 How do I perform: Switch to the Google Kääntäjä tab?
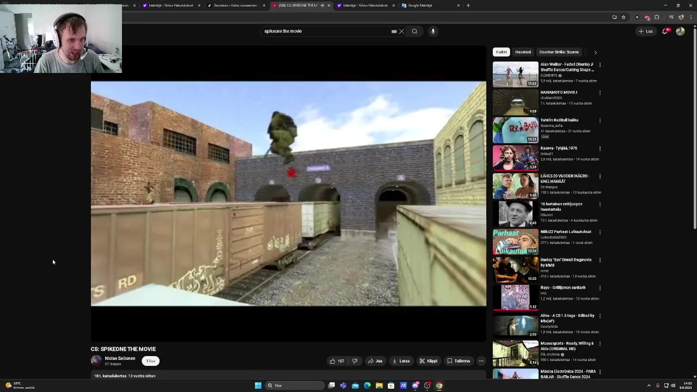point(430,5)
